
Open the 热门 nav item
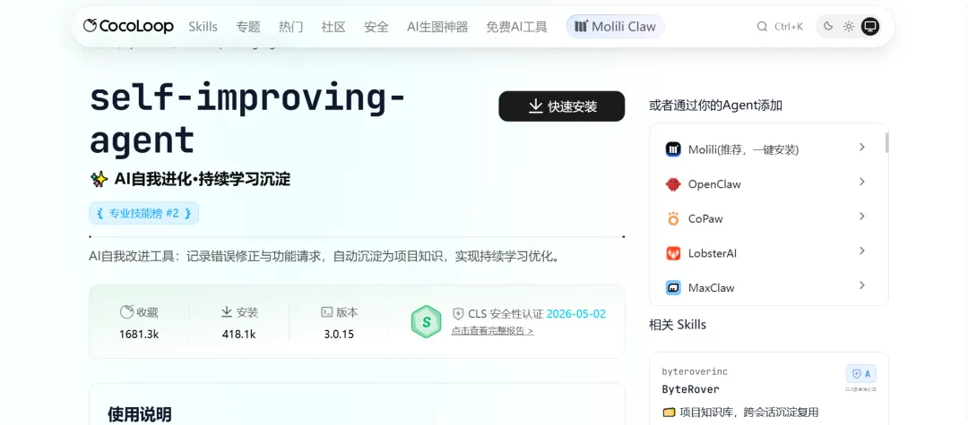point(290,27)
